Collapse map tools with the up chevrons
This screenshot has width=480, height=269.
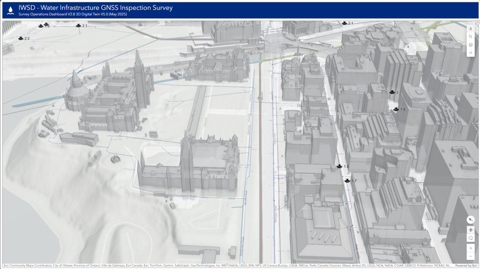[x=470, y=28]
